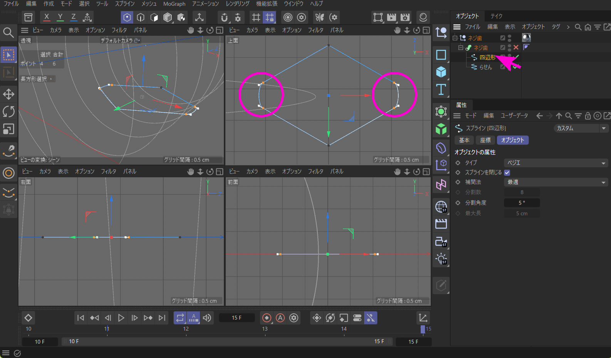Switch to the テイク tab
Image resolution: width=611 pixels, height=358 pixels.
tap(496, 16)
